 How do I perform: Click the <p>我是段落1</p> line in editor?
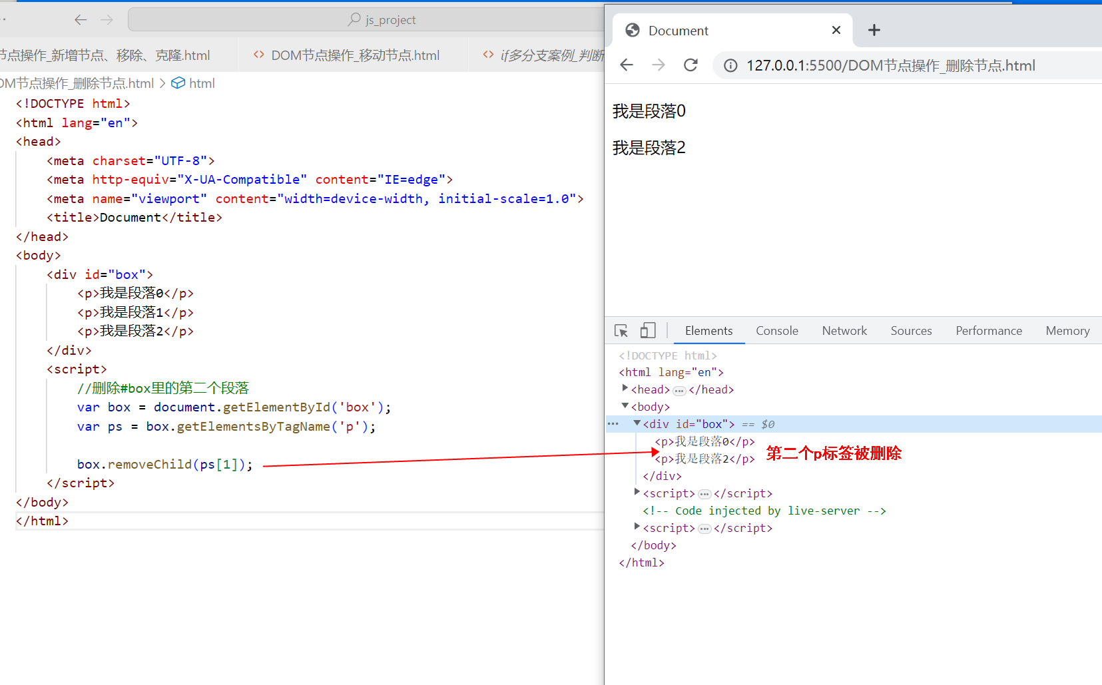(x=135, y=312)
